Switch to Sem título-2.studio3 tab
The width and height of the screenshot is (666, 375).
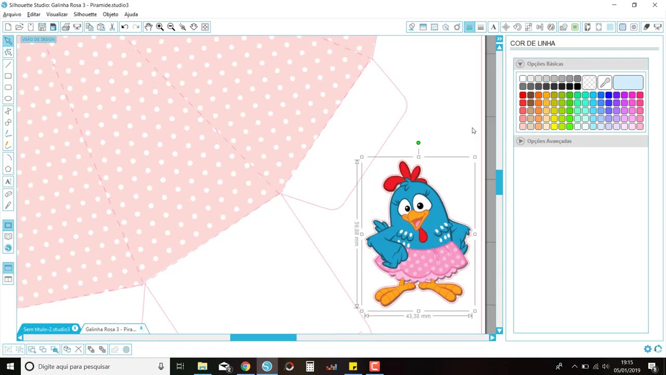pyautogui.click(x=46, y=329)
